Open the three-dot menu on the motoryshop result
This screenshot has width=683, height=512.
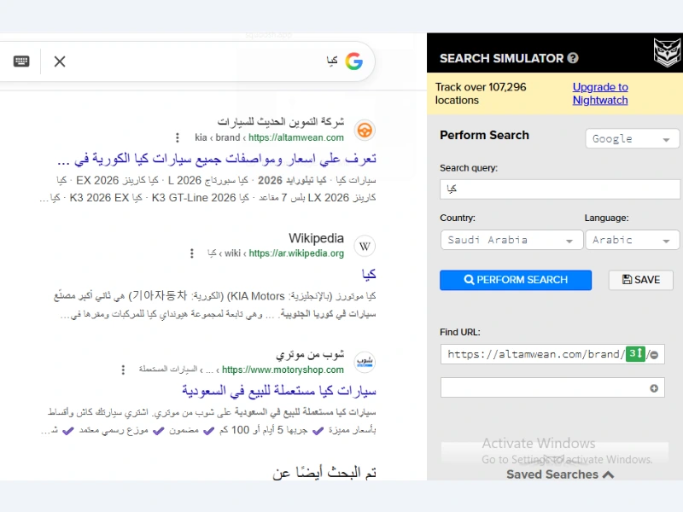click(x=122, y=369)
